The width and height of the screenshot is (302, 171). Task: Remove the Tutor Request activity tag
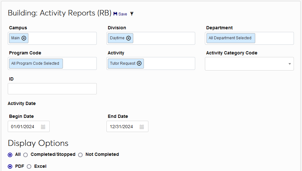[x=139, y=63]
